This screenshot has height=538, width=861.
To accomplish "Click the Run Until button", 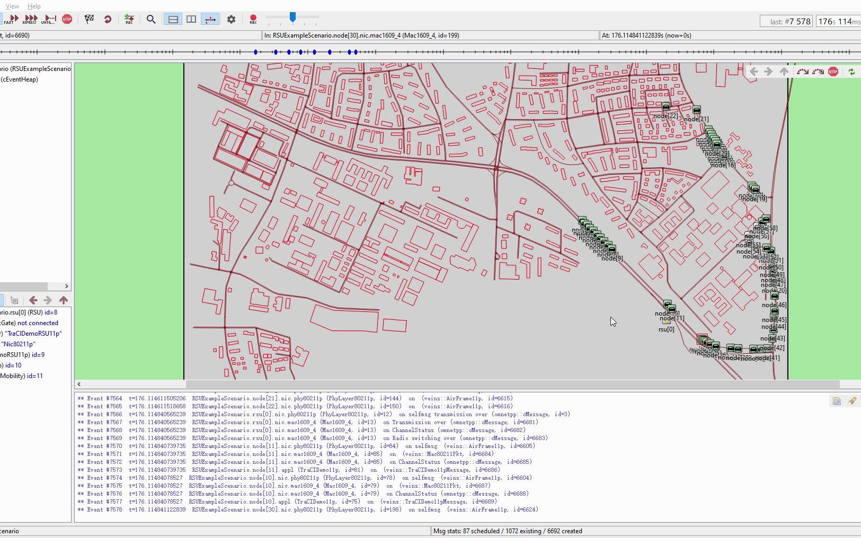I will 48,19.
